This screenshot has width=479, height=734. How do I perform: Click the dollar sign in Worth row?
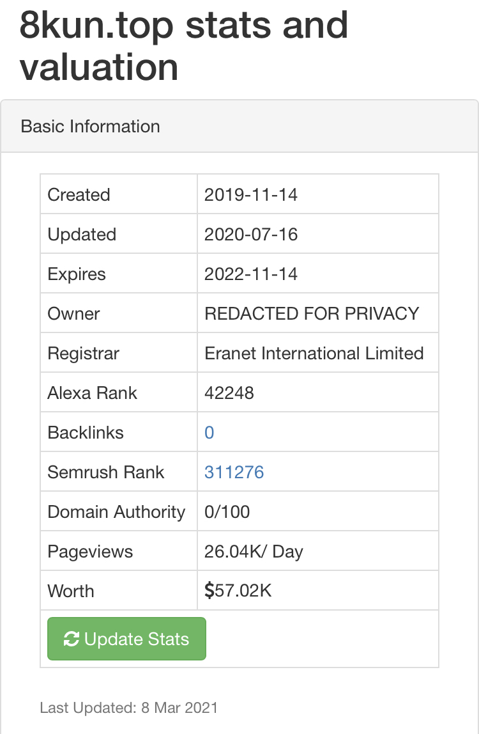[x=209, y=591]
